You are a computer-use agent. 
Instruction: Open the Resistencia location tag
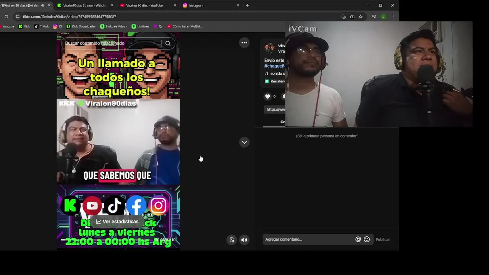275,81
